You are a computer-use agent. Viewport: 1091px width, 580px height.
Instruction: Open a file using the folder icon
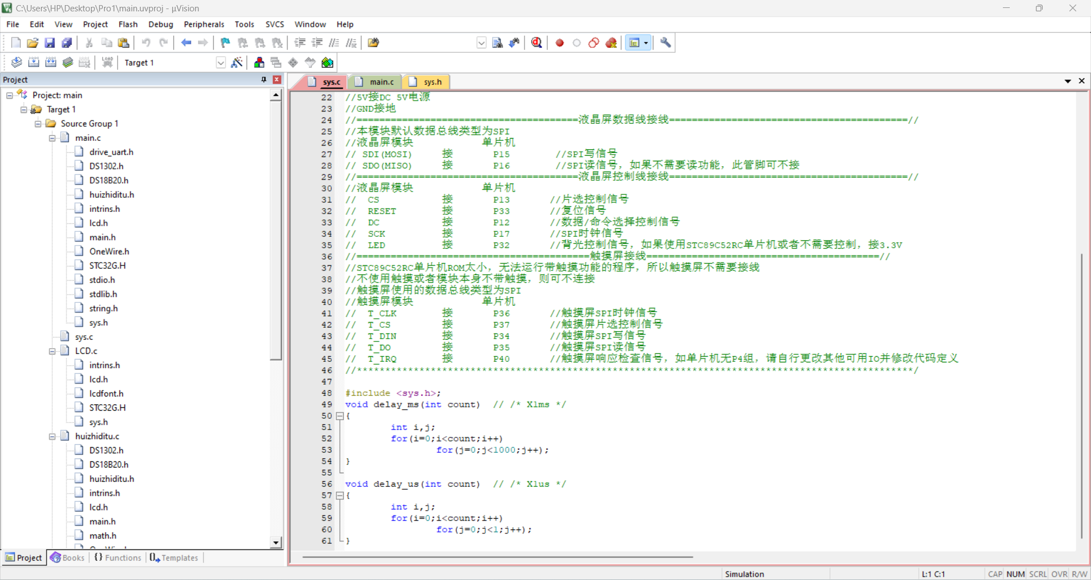tap(33, 43)
